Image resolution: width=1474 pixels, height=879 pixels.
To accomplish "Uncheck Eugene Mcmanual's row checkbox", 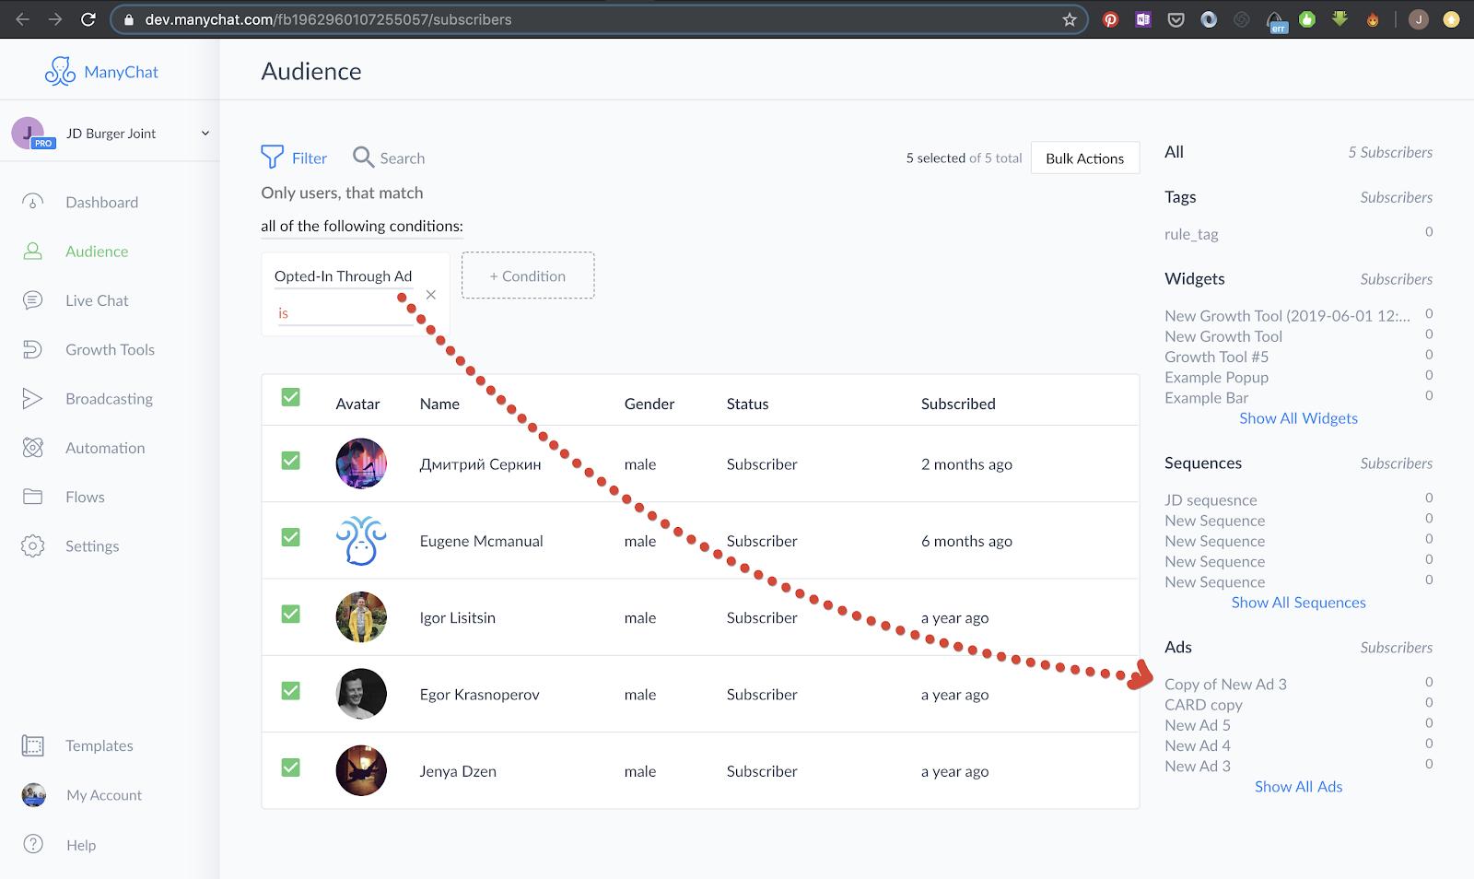I will (x=290, y=537).
